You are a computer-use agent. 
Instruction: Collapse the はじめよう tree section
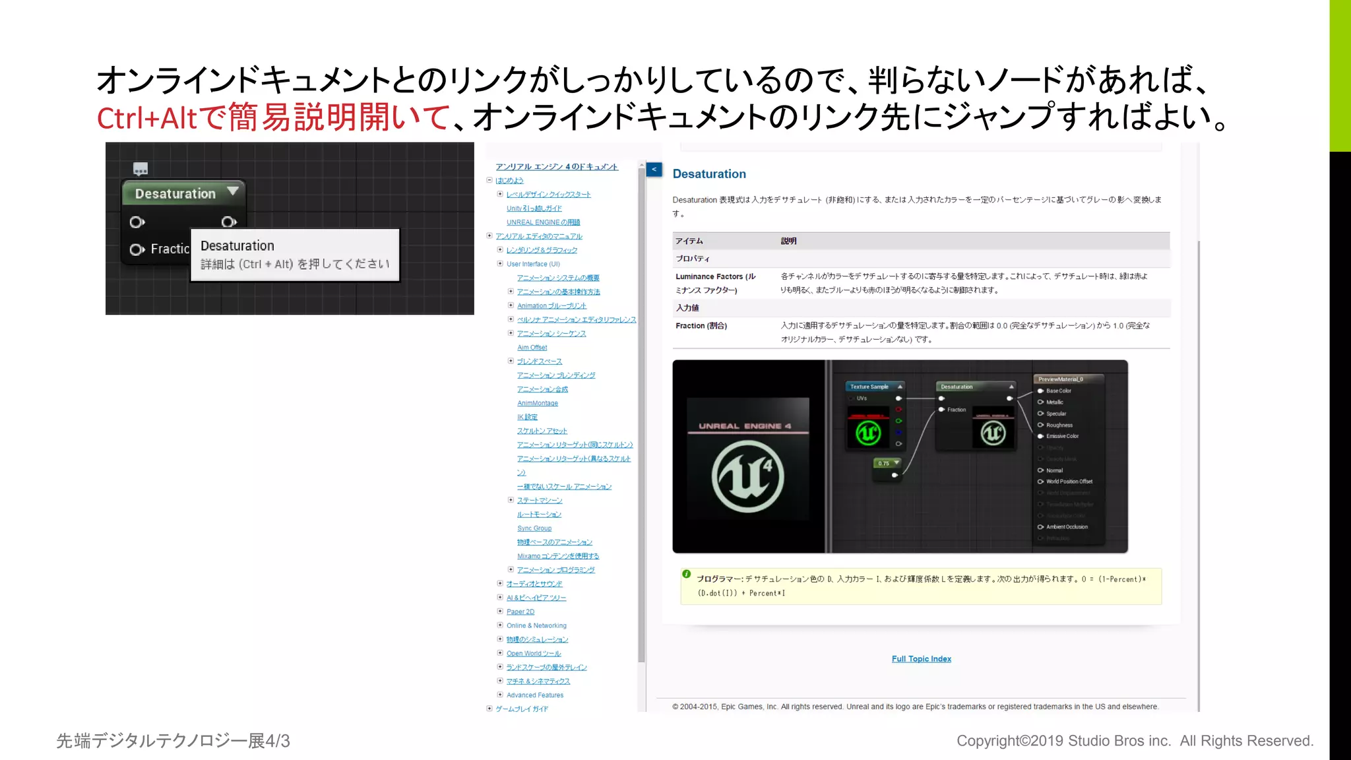[x=489, y=180]
